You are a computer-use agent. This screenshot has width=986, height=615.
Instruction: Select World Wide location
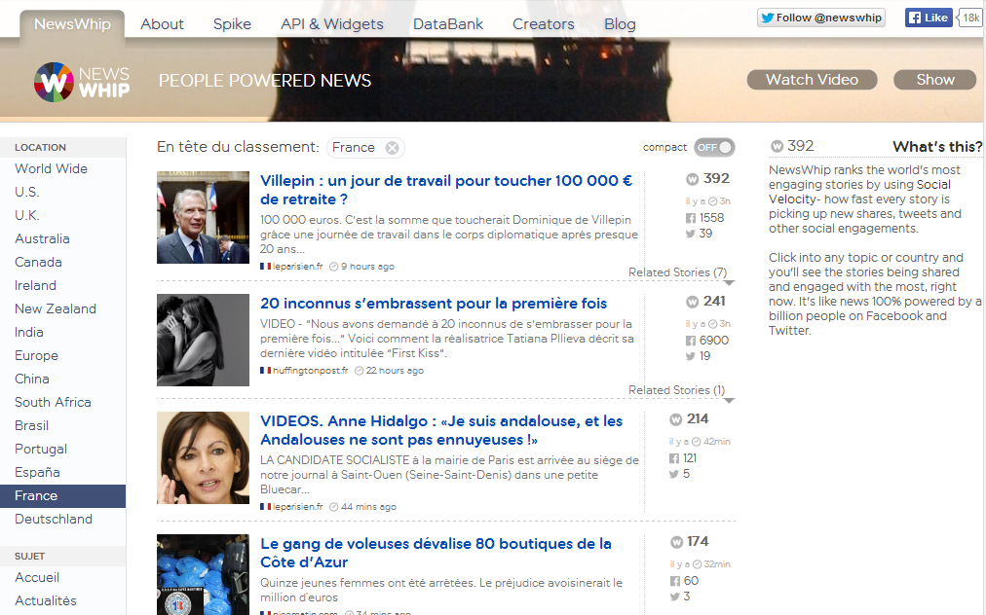coord(51,169)
